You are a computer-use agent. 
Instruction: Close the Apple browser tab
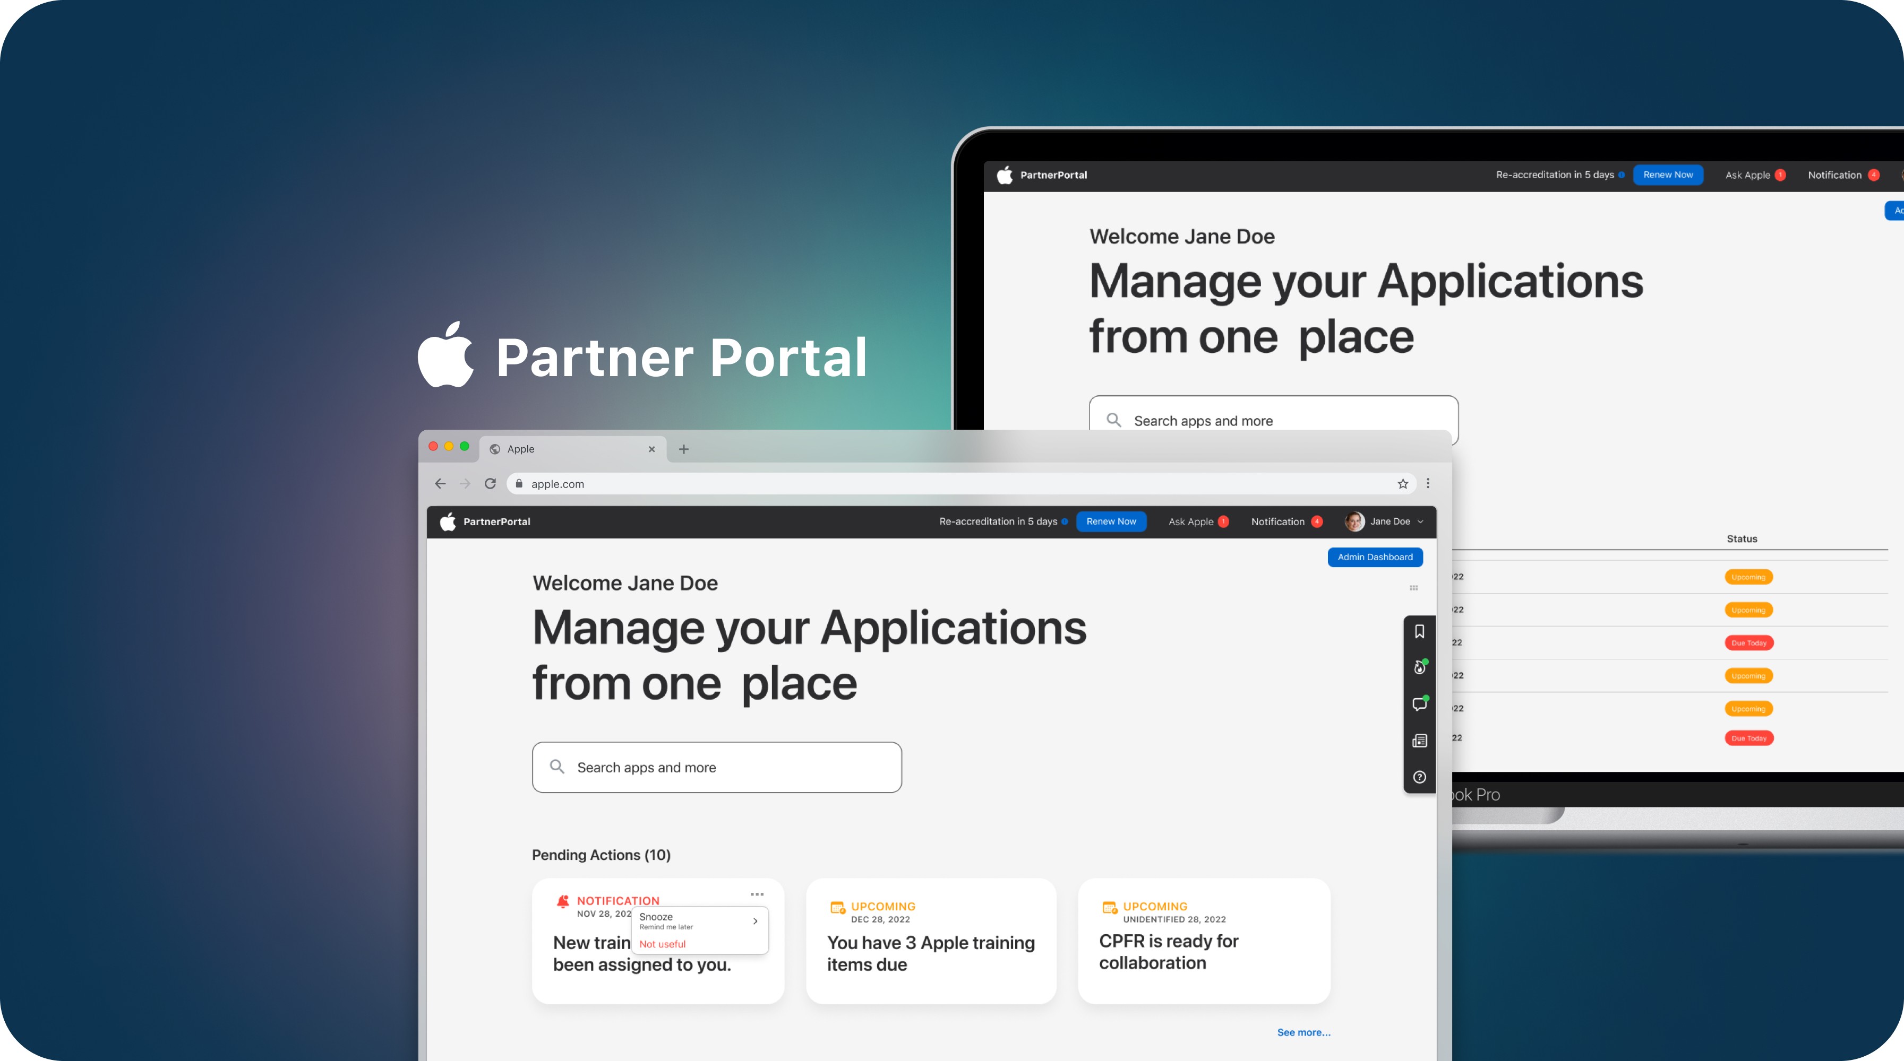coord(651,449)
